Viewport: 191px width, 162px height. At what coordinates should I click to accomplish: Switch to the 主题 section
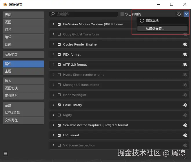(23, 71)
